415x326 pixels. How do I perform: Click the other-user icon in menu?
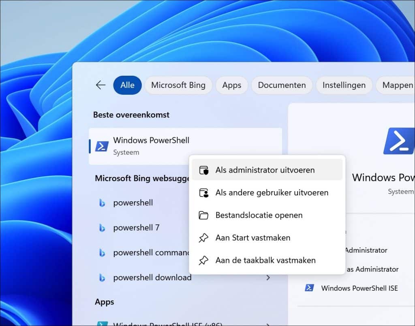coord(203,193)
